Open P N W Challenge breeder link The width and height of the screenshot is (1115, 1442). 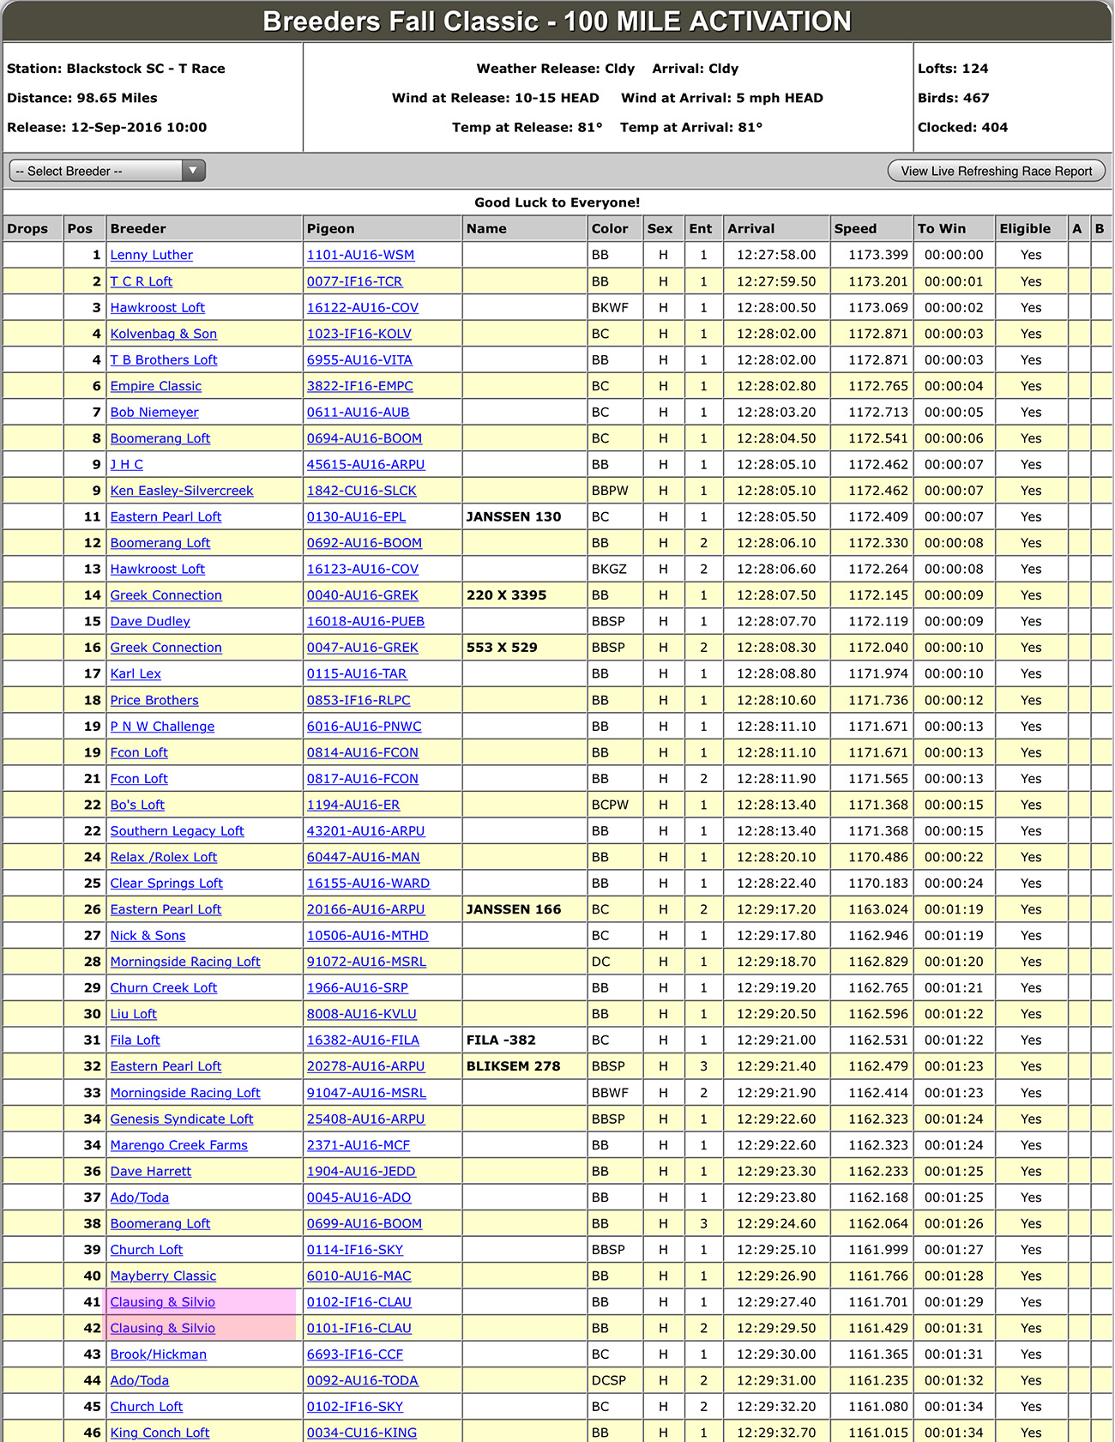point(162,727)
